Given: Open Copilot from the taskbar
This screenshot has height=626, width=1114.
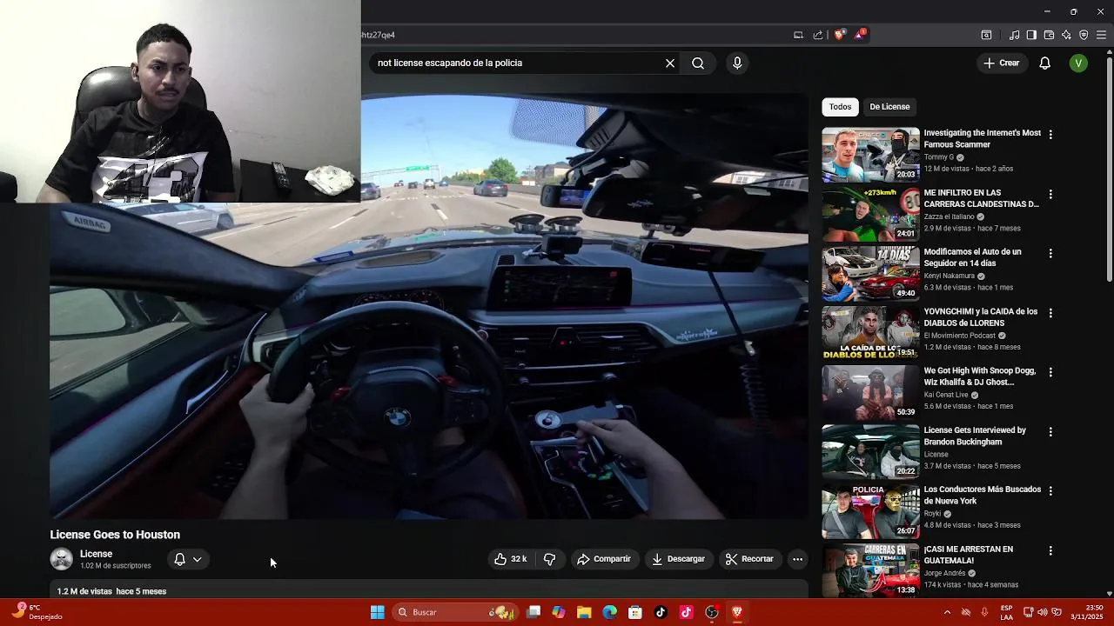Looking at the screenshot, I should 559,612.
